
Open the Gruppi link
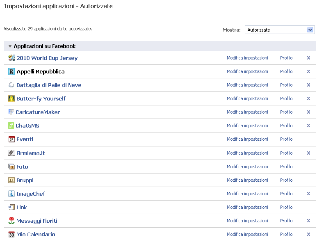(x=25, y=180)
